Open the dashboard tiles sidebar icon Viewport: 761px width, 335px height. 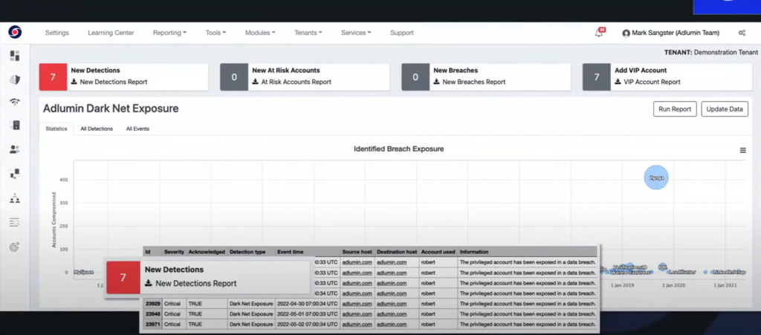15,56
